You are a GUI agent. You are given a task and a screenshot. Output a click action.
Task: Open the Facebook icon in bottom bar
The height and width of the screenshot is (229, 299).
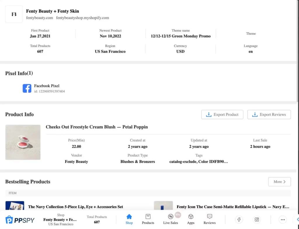pyautogui.click(x=239, y=220)
